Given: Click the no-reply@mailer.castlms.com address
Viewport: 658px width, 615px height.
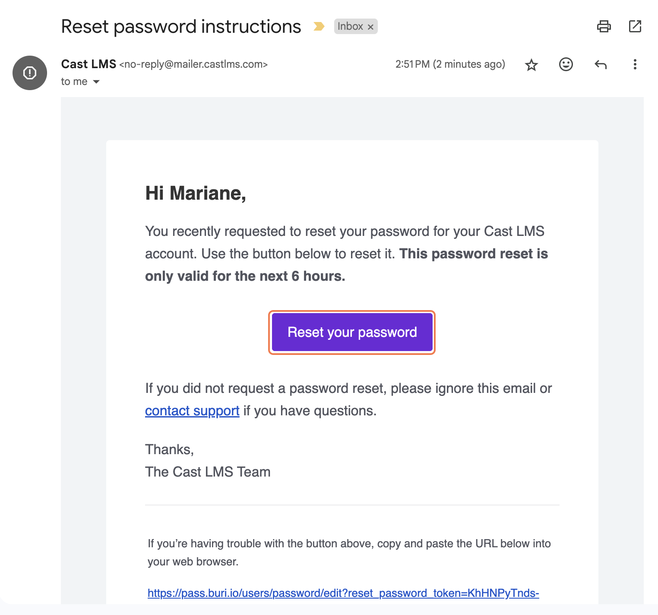Looking at the screenshot, I should coord(193,64).
